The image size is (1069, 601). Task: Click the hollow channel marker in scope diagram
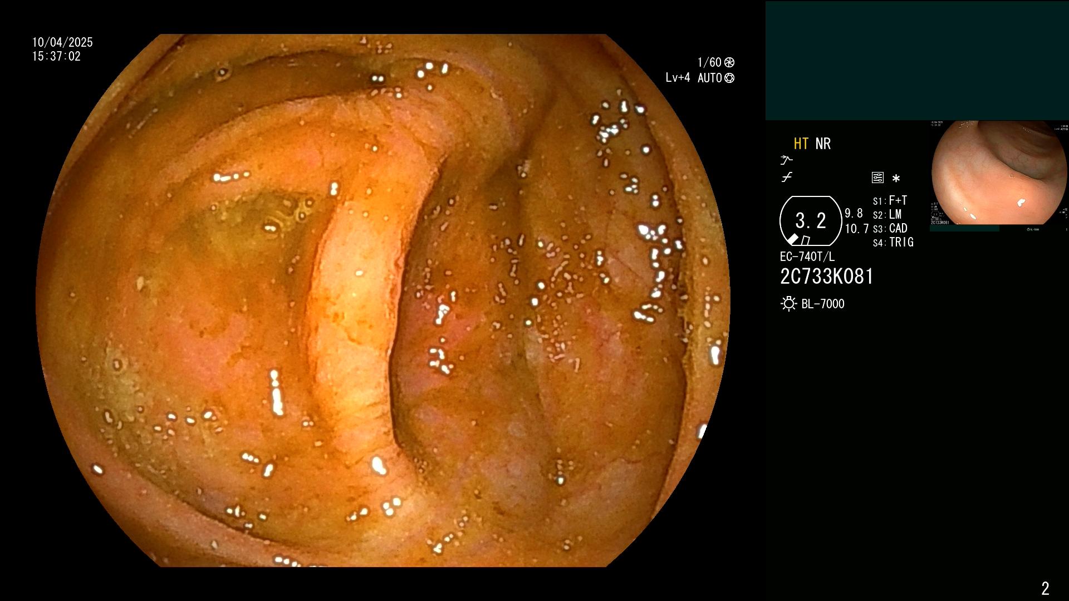click(805, 240)
